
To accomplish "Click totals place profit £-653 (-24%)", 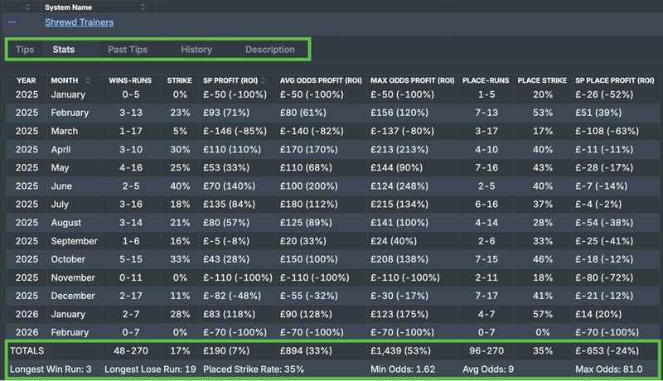I will click(607, 350).
